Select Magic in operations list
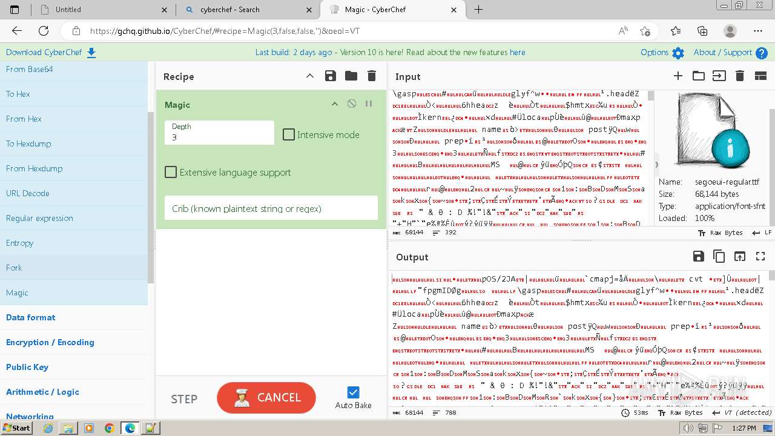 [74, 292]
